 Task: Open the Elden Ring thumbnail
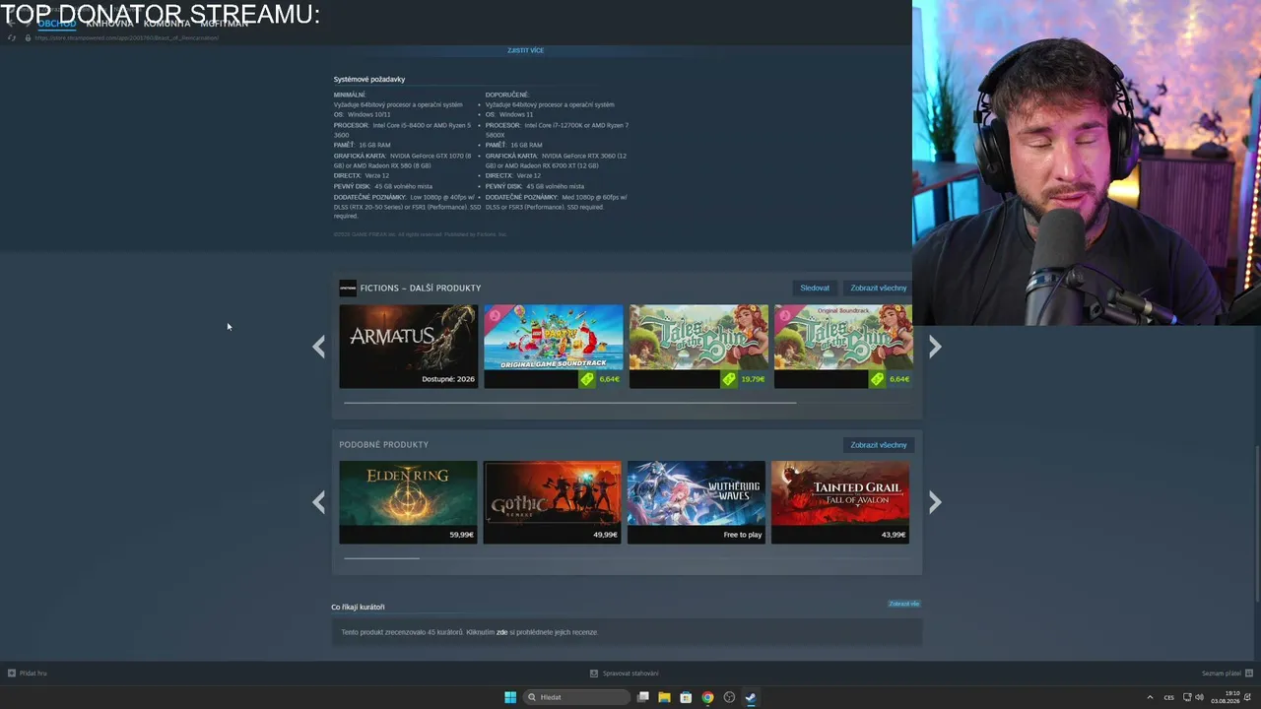(408, 502)
